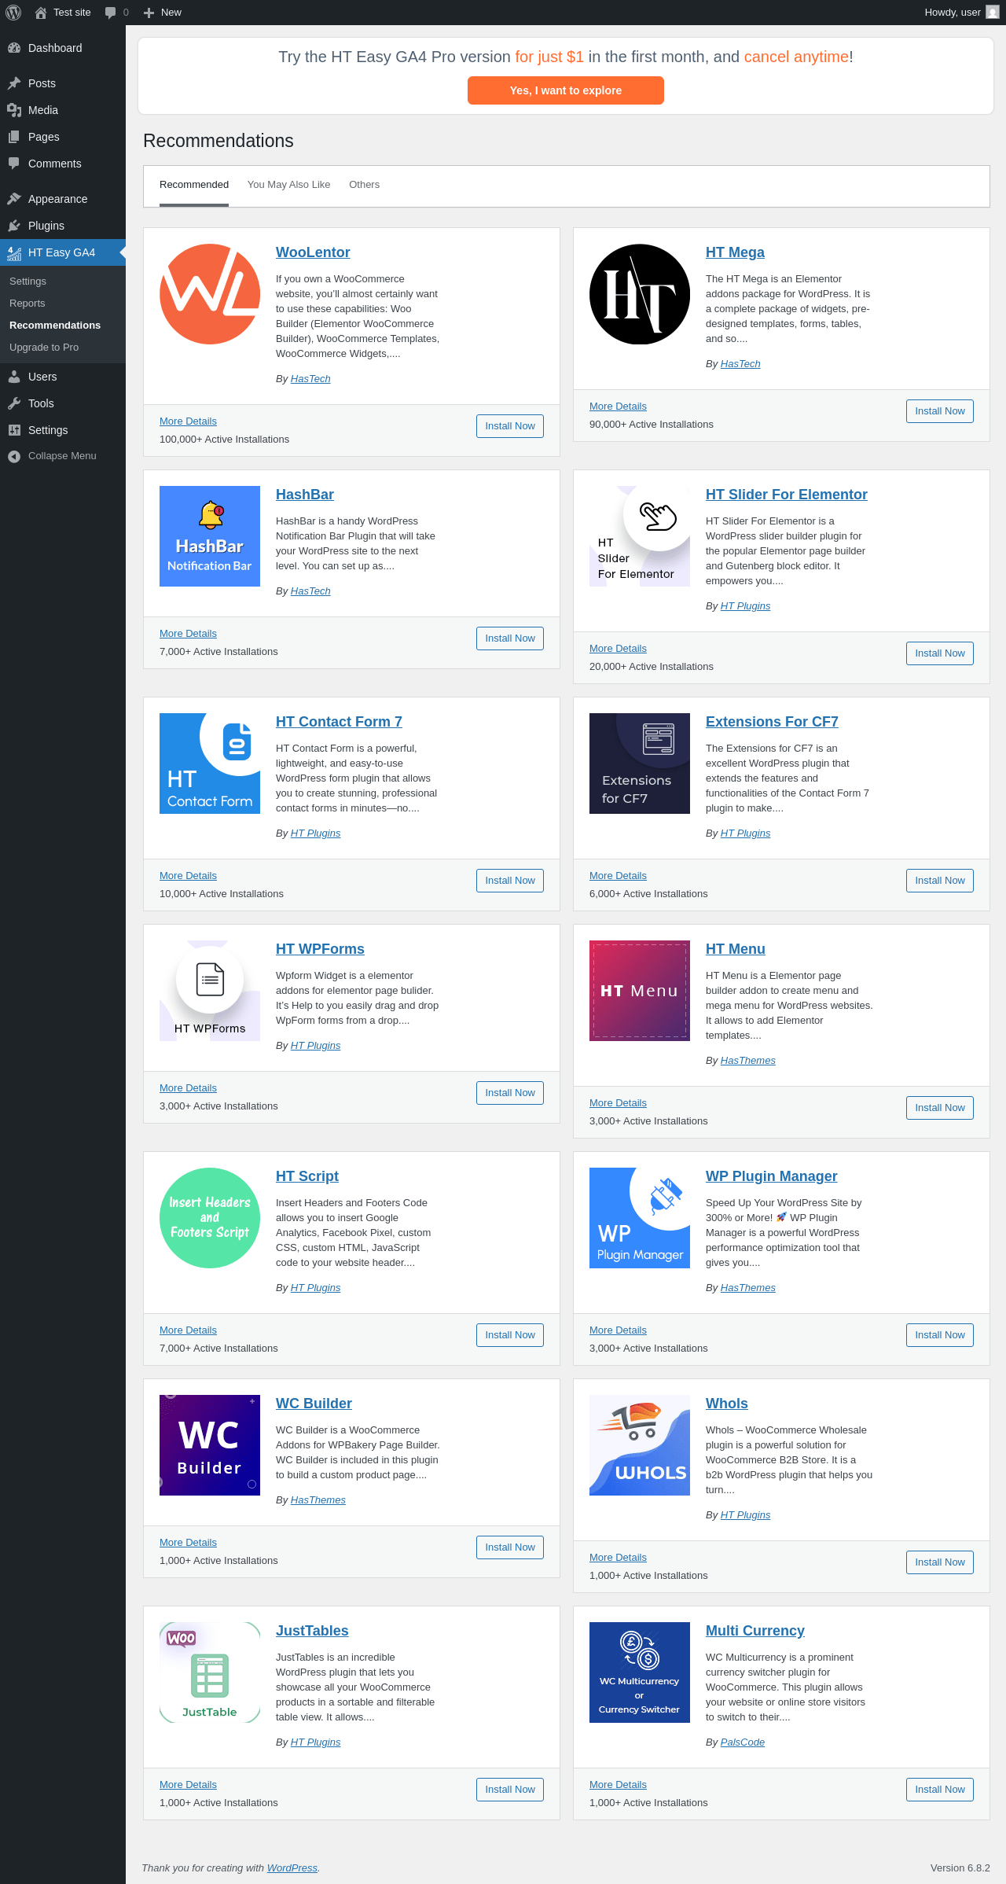Install the HT WPForms plugin

point(510,1093)
